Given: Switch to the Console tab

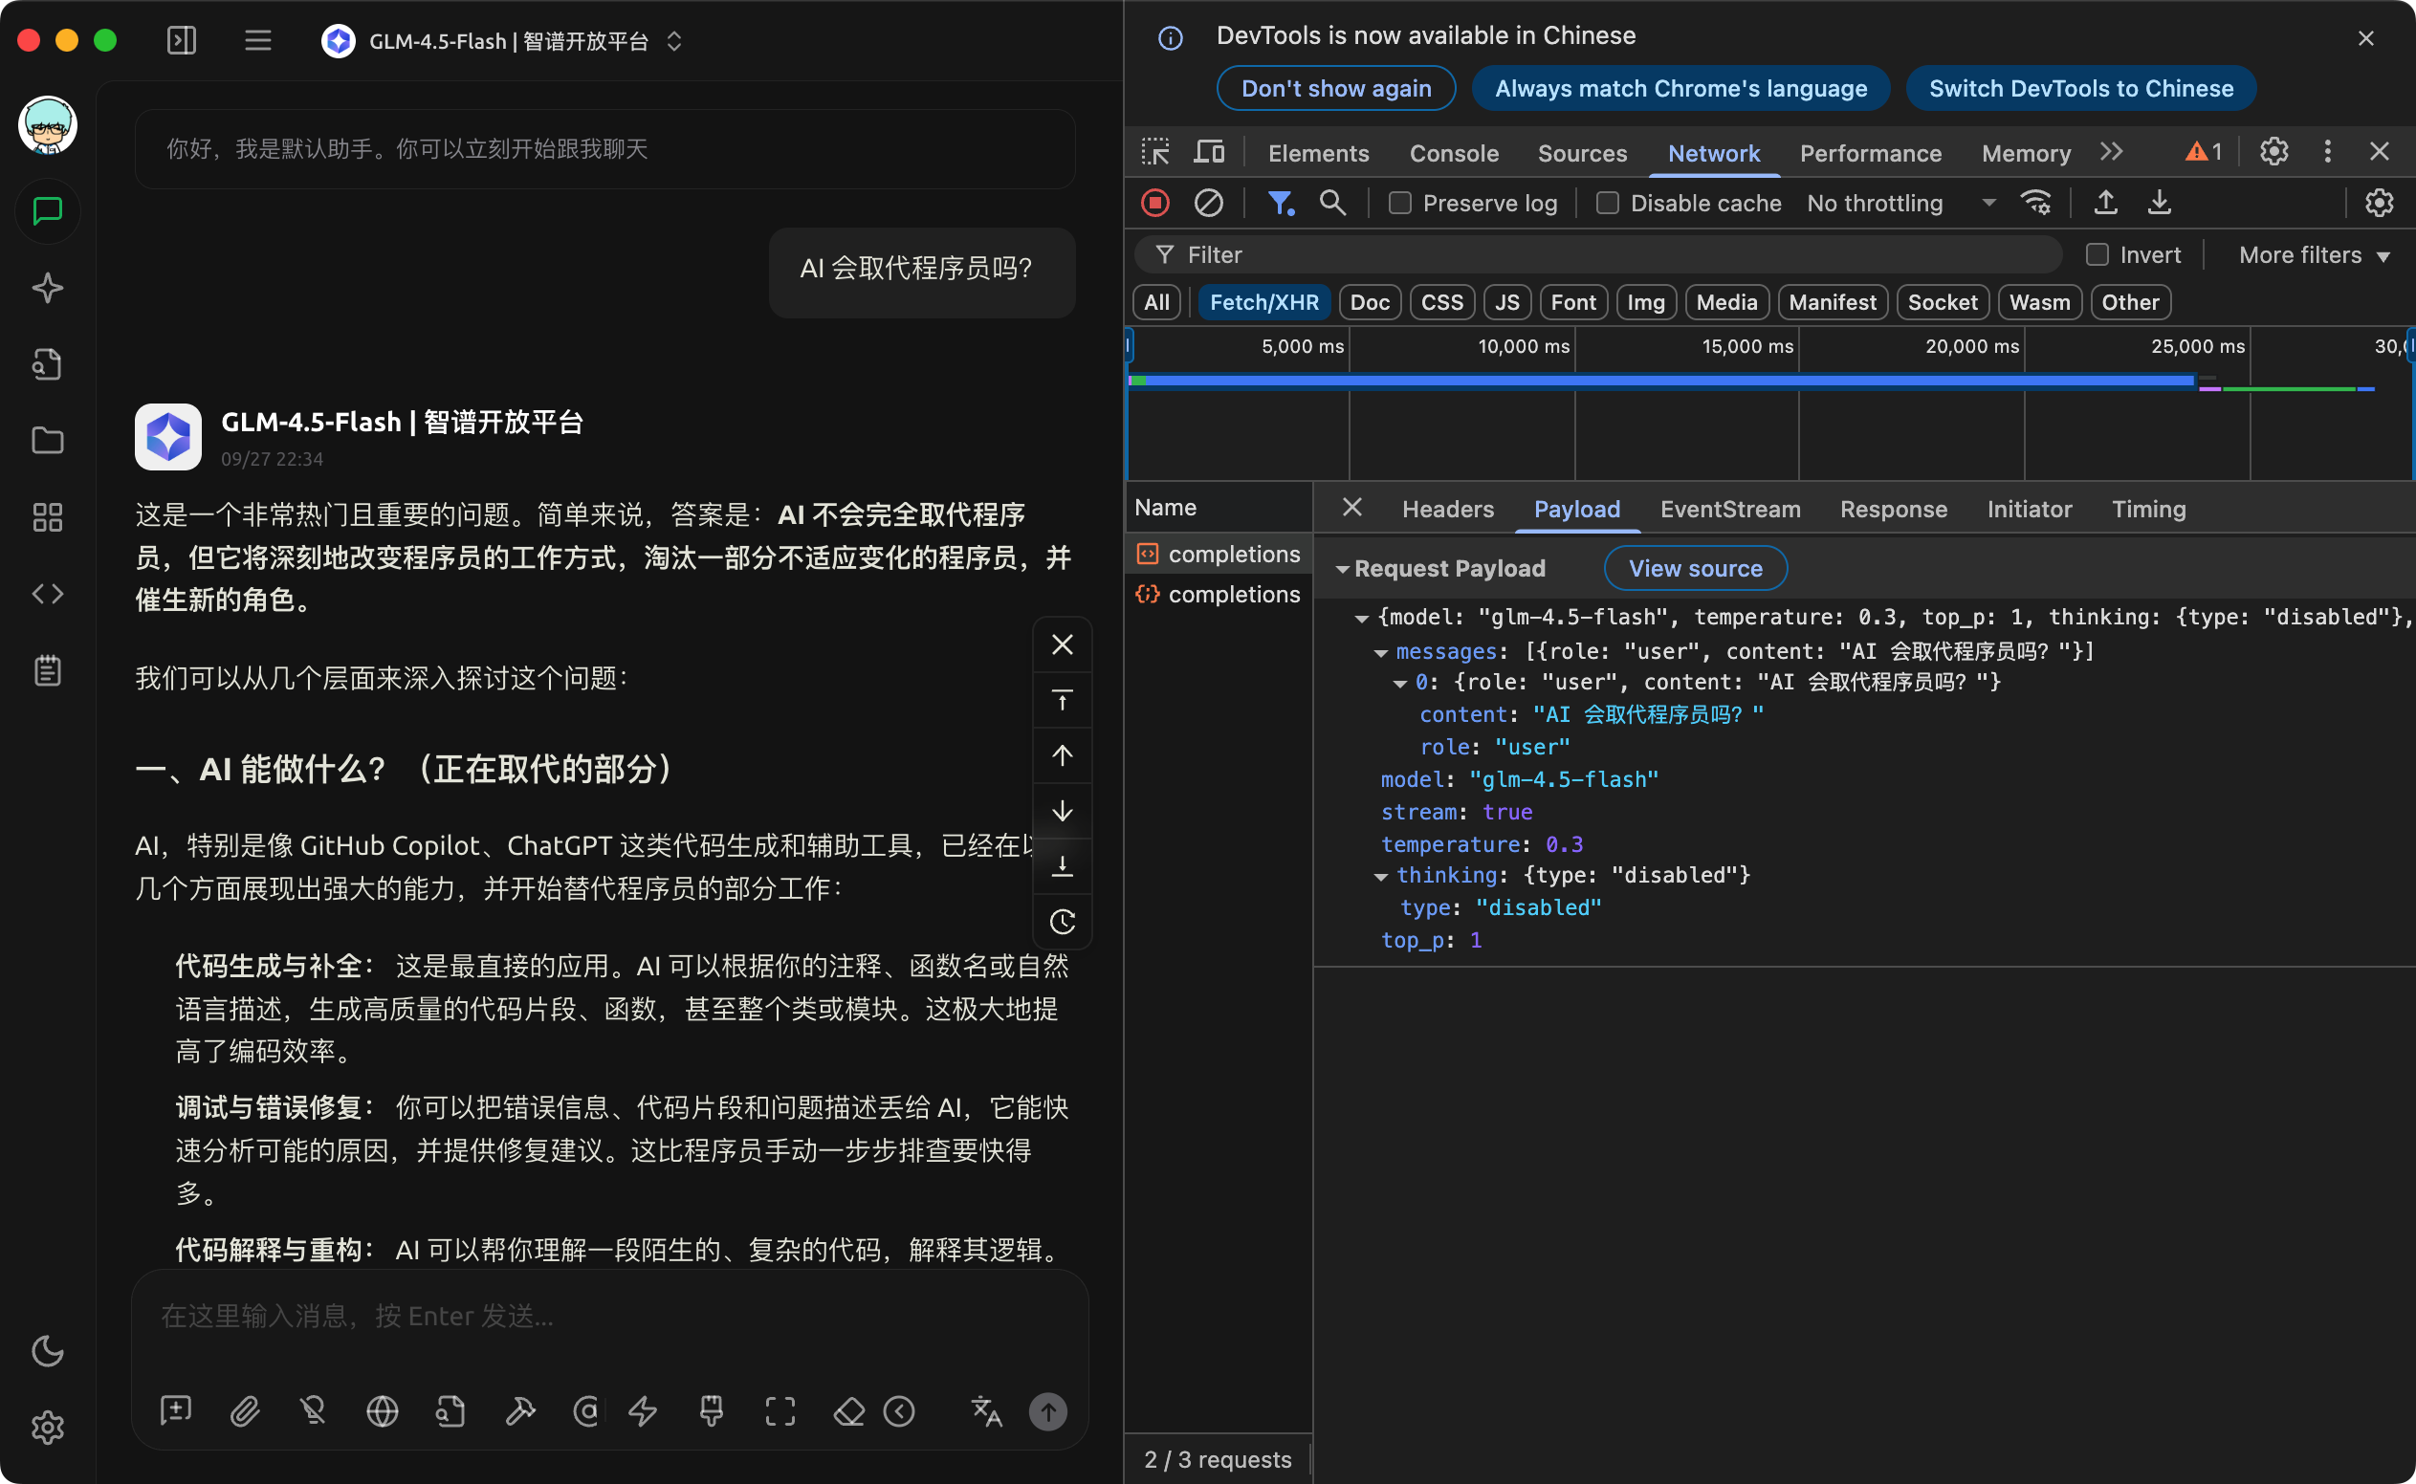Looking at the screenshot, I should (1453, 153).
